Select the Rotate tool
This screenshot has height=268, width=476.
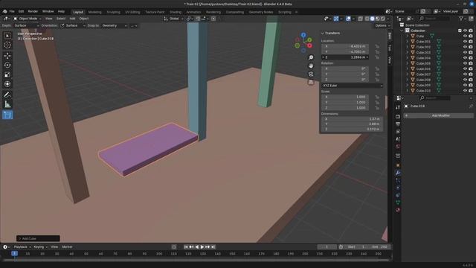[7, 65]
